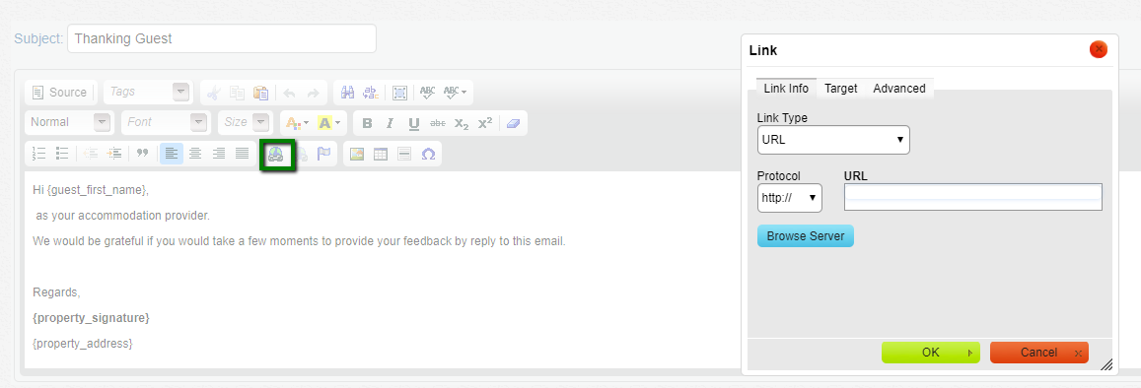This screenshot has height=388, width=1141.
Task: Click the Insert Image icon
Action: (357, 154)
